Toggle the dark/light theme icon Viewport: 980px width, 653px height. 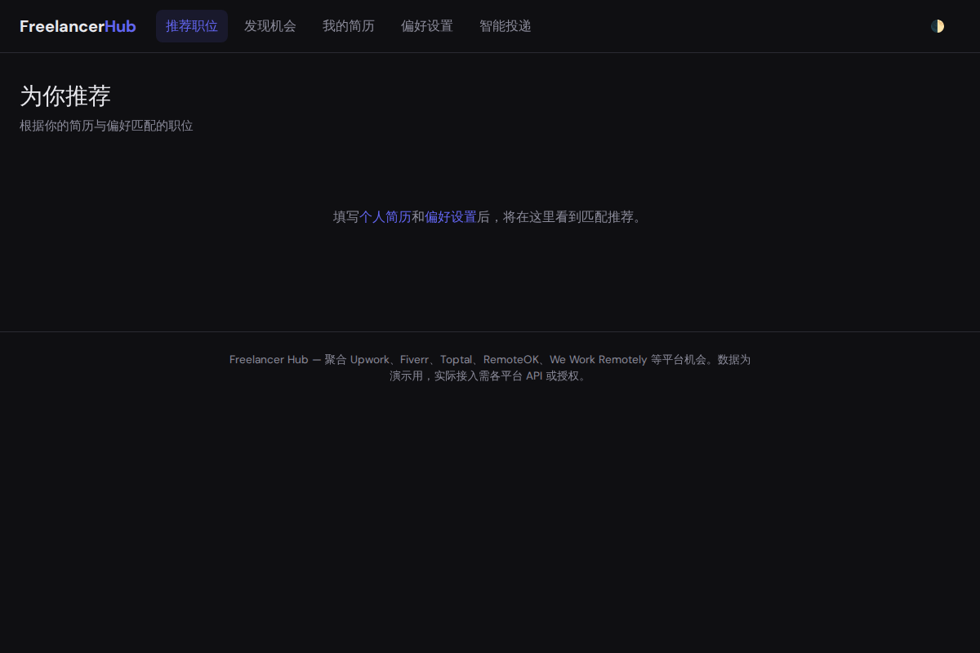[938, 26]
